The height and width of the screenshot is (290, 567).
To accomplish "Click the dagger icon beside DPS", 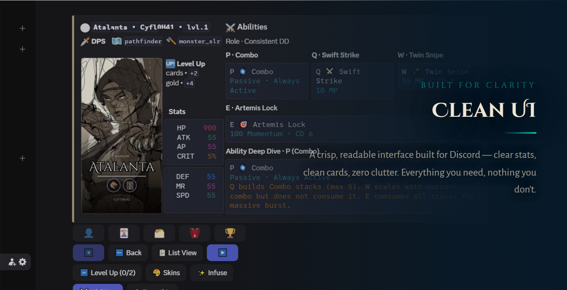I will tap(85, 41).
